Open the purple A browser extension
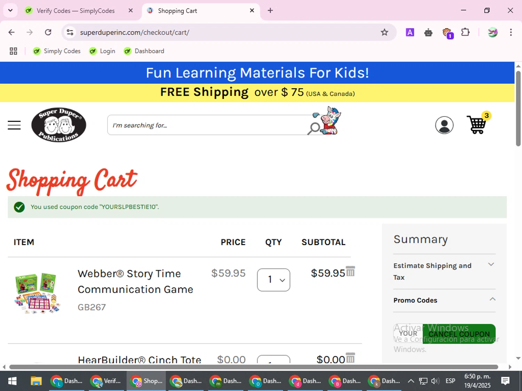Image resolution: width=522 pixels, height=391 pixels. 410,32
